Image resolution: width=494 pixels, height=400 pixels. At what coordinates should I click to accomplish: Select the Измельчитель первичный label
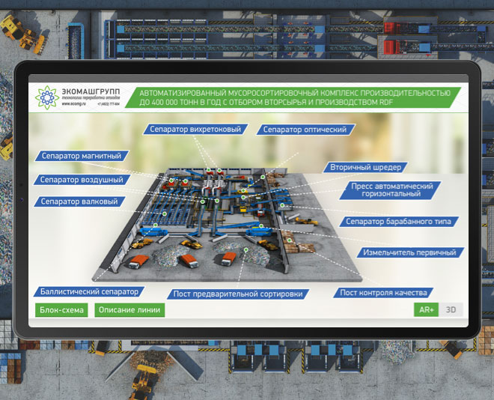click(409, 252)
